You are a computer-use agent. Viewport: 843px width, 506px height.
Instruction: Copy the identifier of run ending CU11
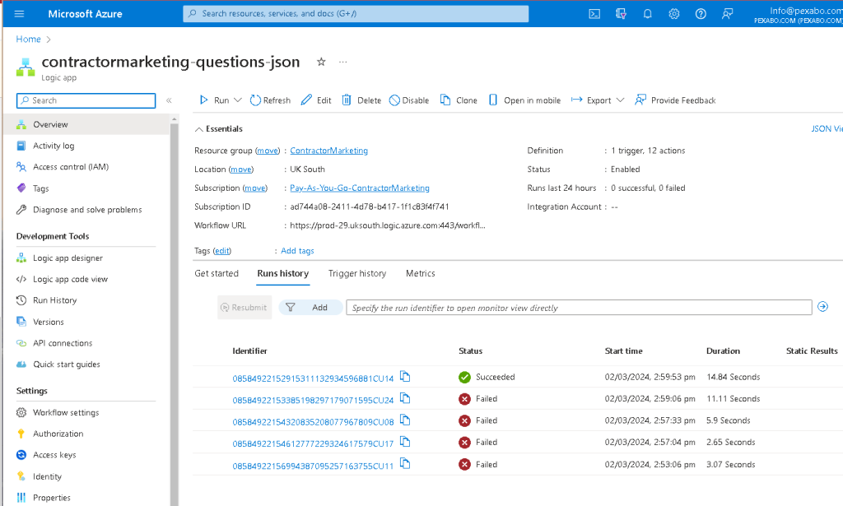[x=405, y=463]
